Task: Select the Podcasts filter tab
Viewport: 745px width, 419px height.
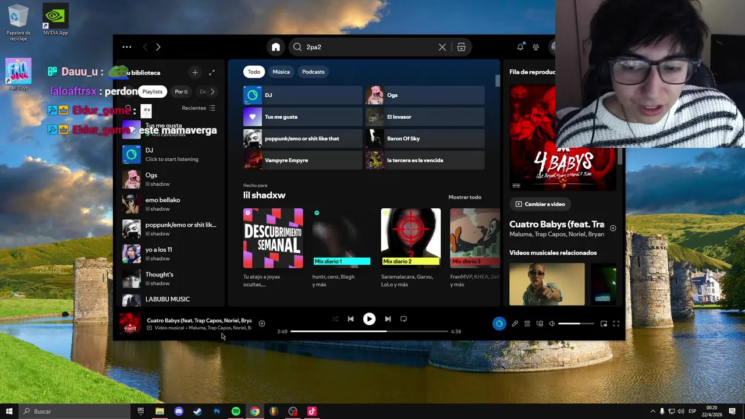Action: (313, 72)
